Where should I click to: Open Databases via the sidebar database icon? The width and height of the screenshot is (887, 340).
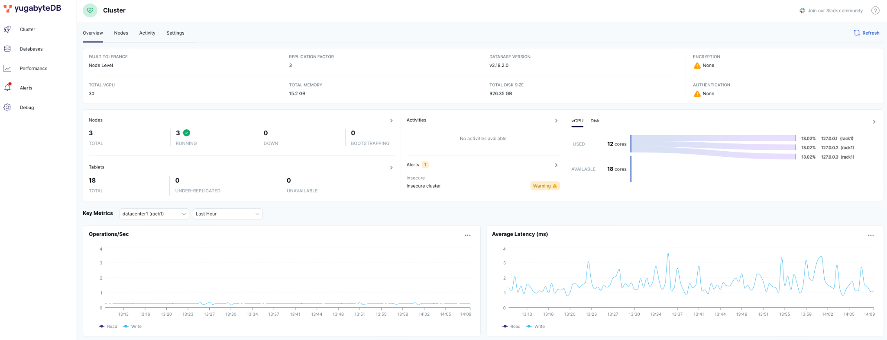coord(7,49)
